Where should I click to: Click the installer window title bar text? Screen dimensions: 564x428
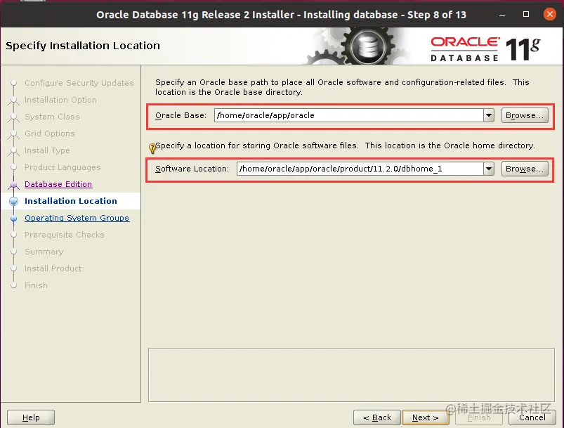(281, 15)
